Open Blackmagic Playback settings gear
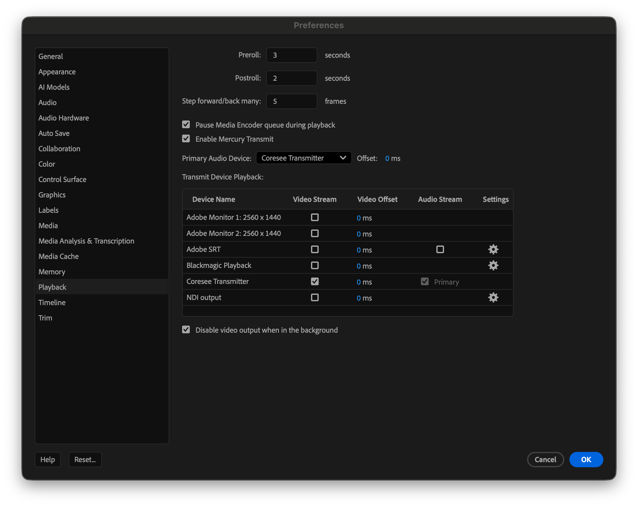The image size is (638, 507). [x=493, y=265]
